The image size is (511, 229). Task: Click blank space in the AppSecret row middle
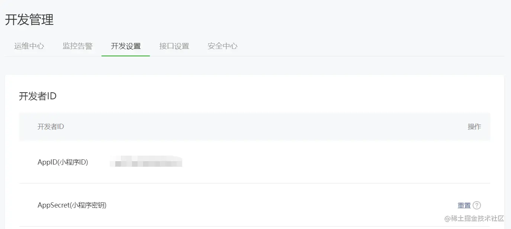coord(279,205)
